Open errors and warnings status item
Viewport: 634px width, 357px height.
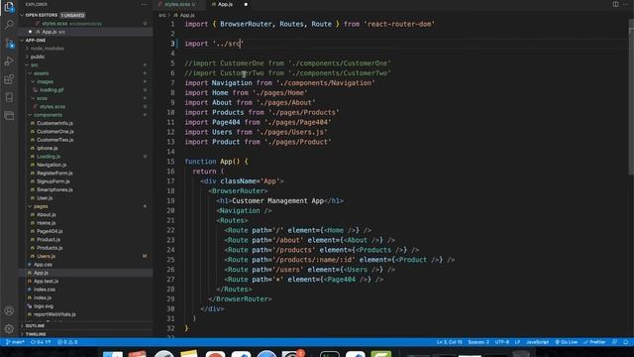click(x=67, y=342)
